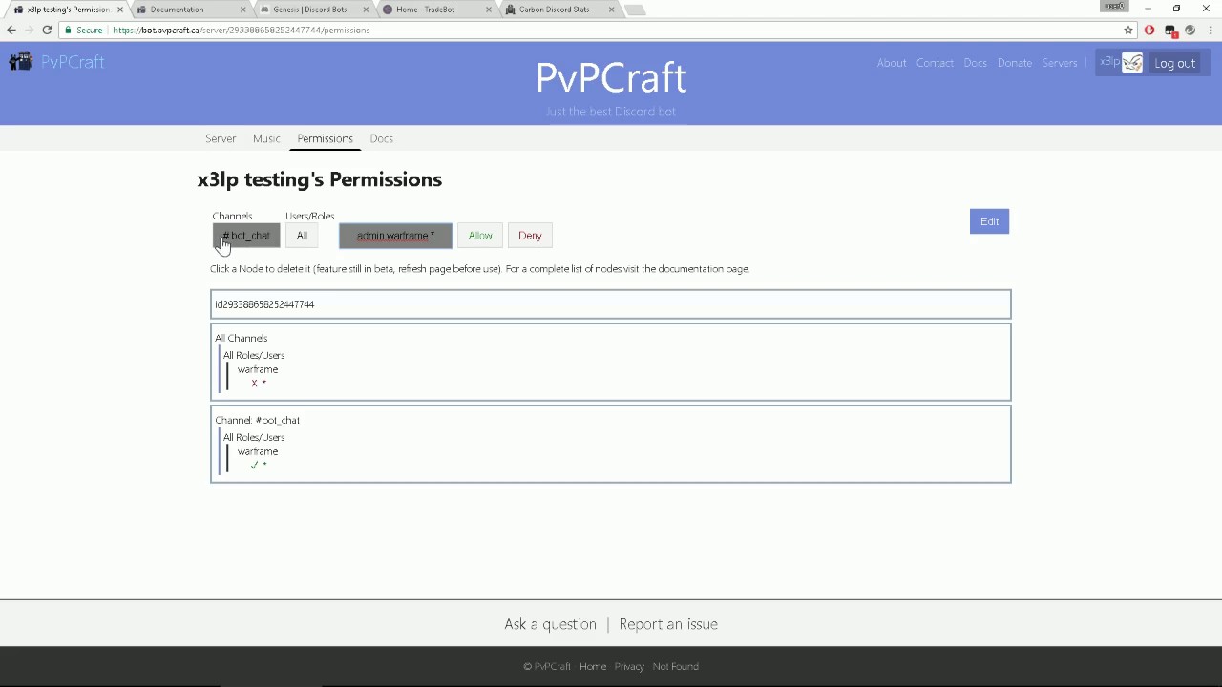Open the Docs page tab below header
This screenshot has height=687, width=1222.
tap(382, 138)
